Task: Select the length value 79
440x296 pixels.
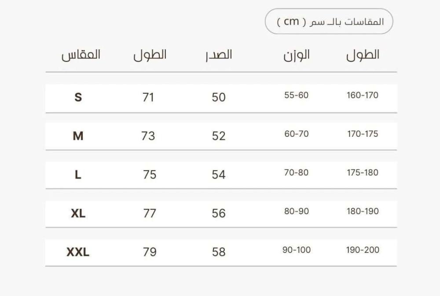Action: coord(150,252)
